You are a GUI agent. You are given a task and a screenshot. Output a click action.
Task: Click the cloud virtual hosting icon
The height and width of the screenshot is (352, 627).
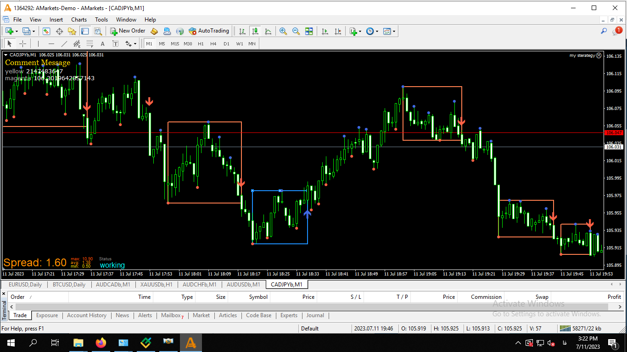click(167, 31)
